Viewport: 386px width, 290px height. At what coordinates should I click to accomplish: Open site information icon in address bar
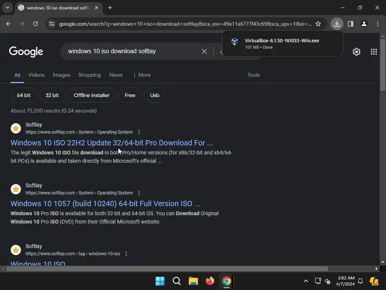click(52, 24)
